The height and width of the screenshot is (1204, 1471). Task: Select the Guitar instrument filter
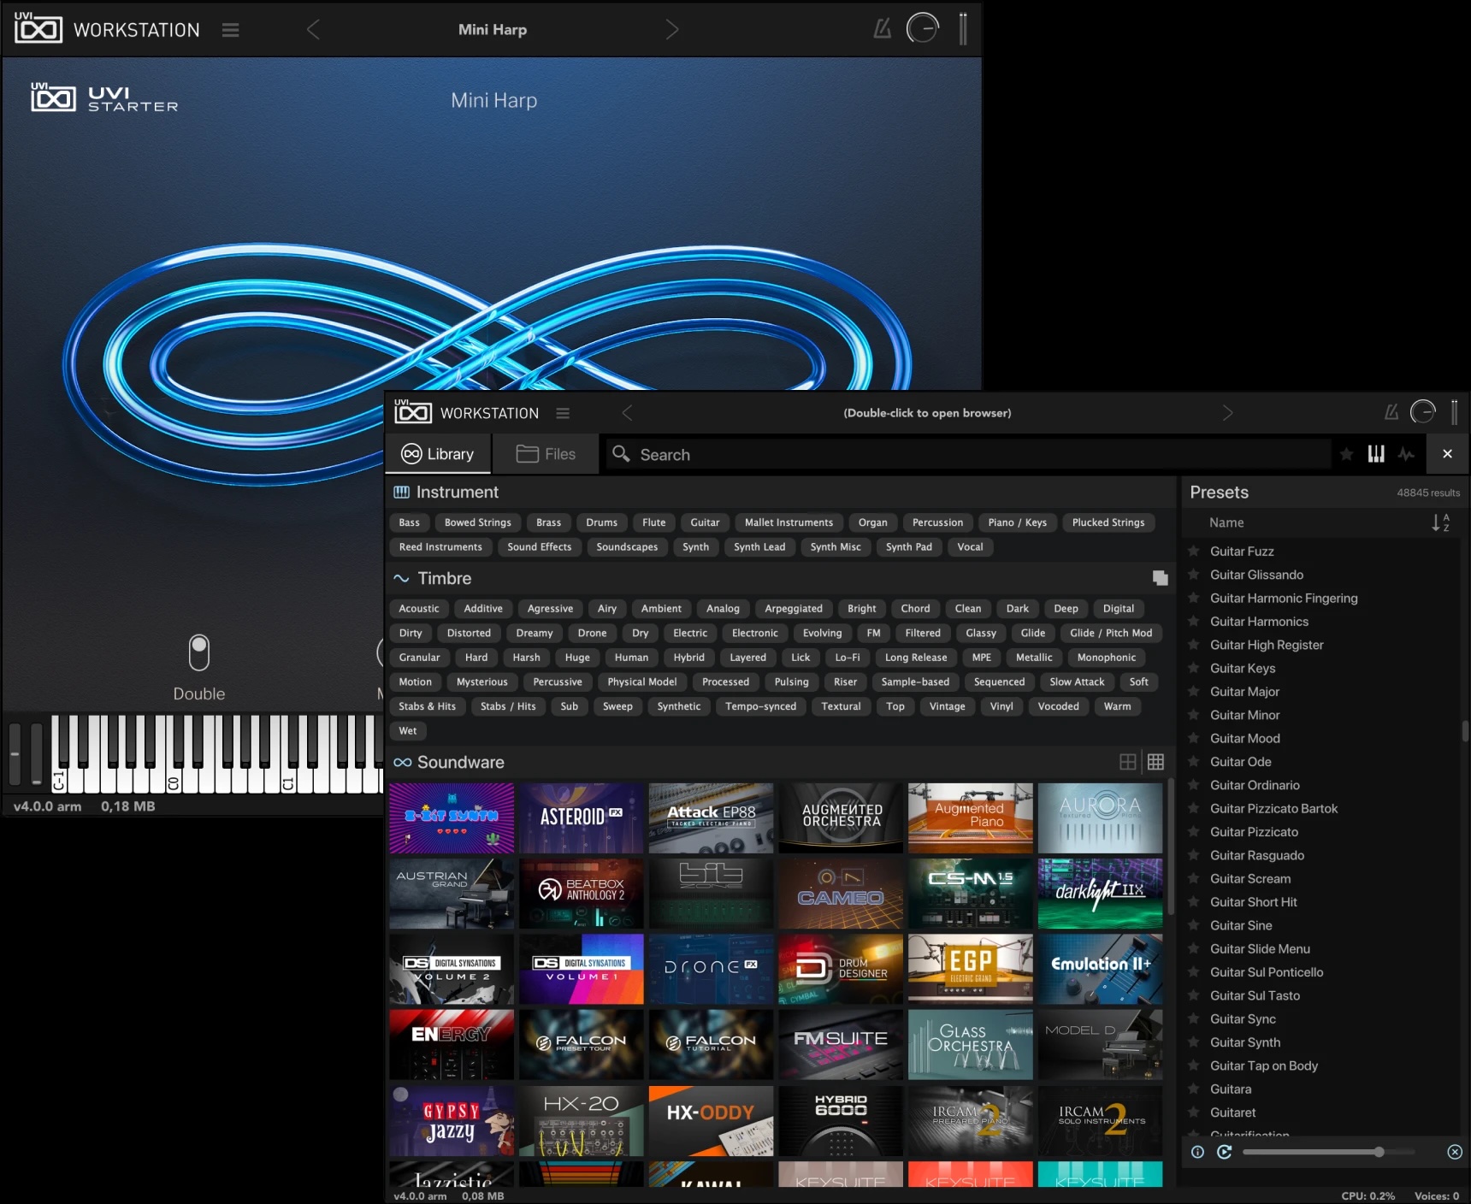point(704,522)
